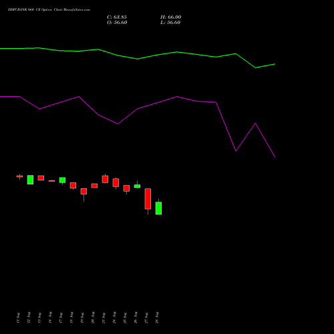This screenshot has width=334, height=334.
Task: Click the 28 Aug date label on axis
Action: (x=157, y=318)
